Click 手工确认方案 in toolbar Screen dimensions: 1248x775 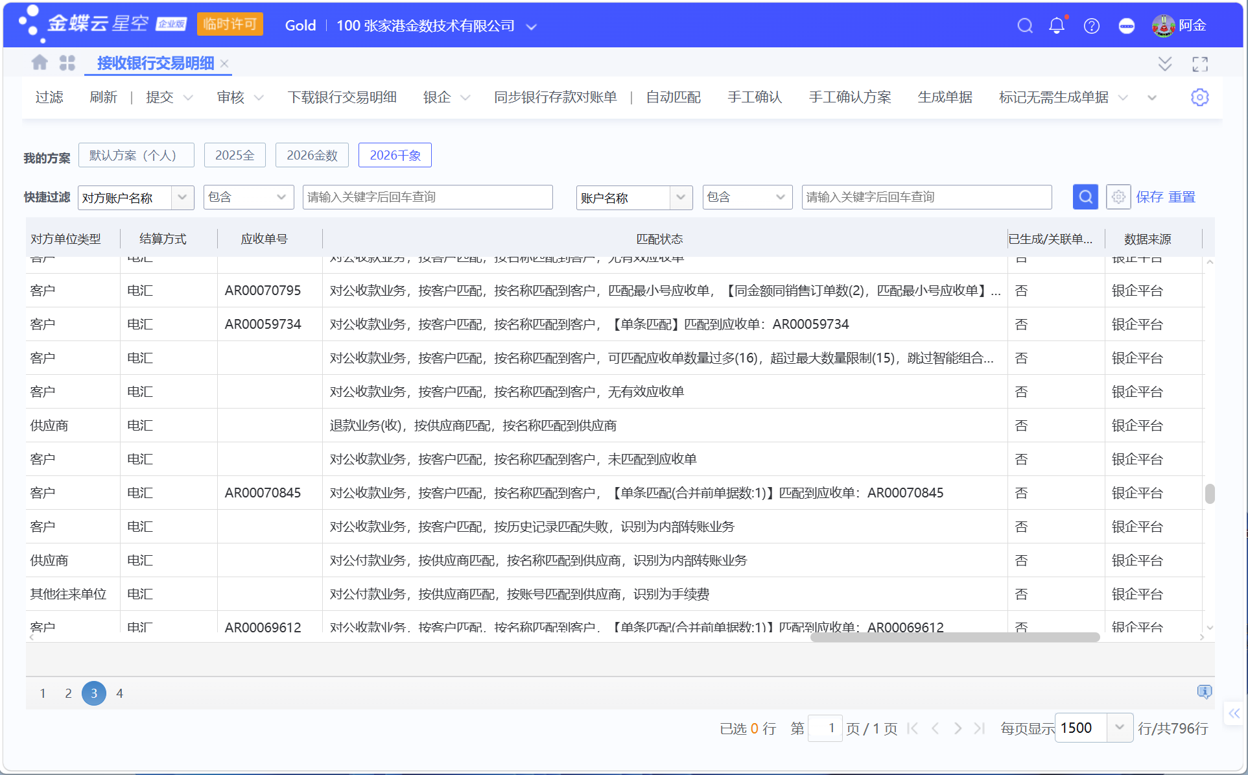pos(849,97)
